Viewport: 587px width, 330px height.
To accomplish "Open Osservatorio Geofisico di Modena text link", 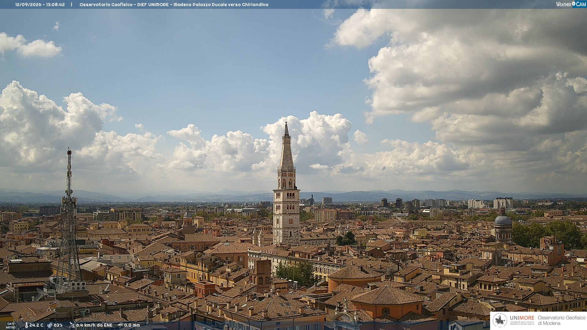I will click(561, 321).
